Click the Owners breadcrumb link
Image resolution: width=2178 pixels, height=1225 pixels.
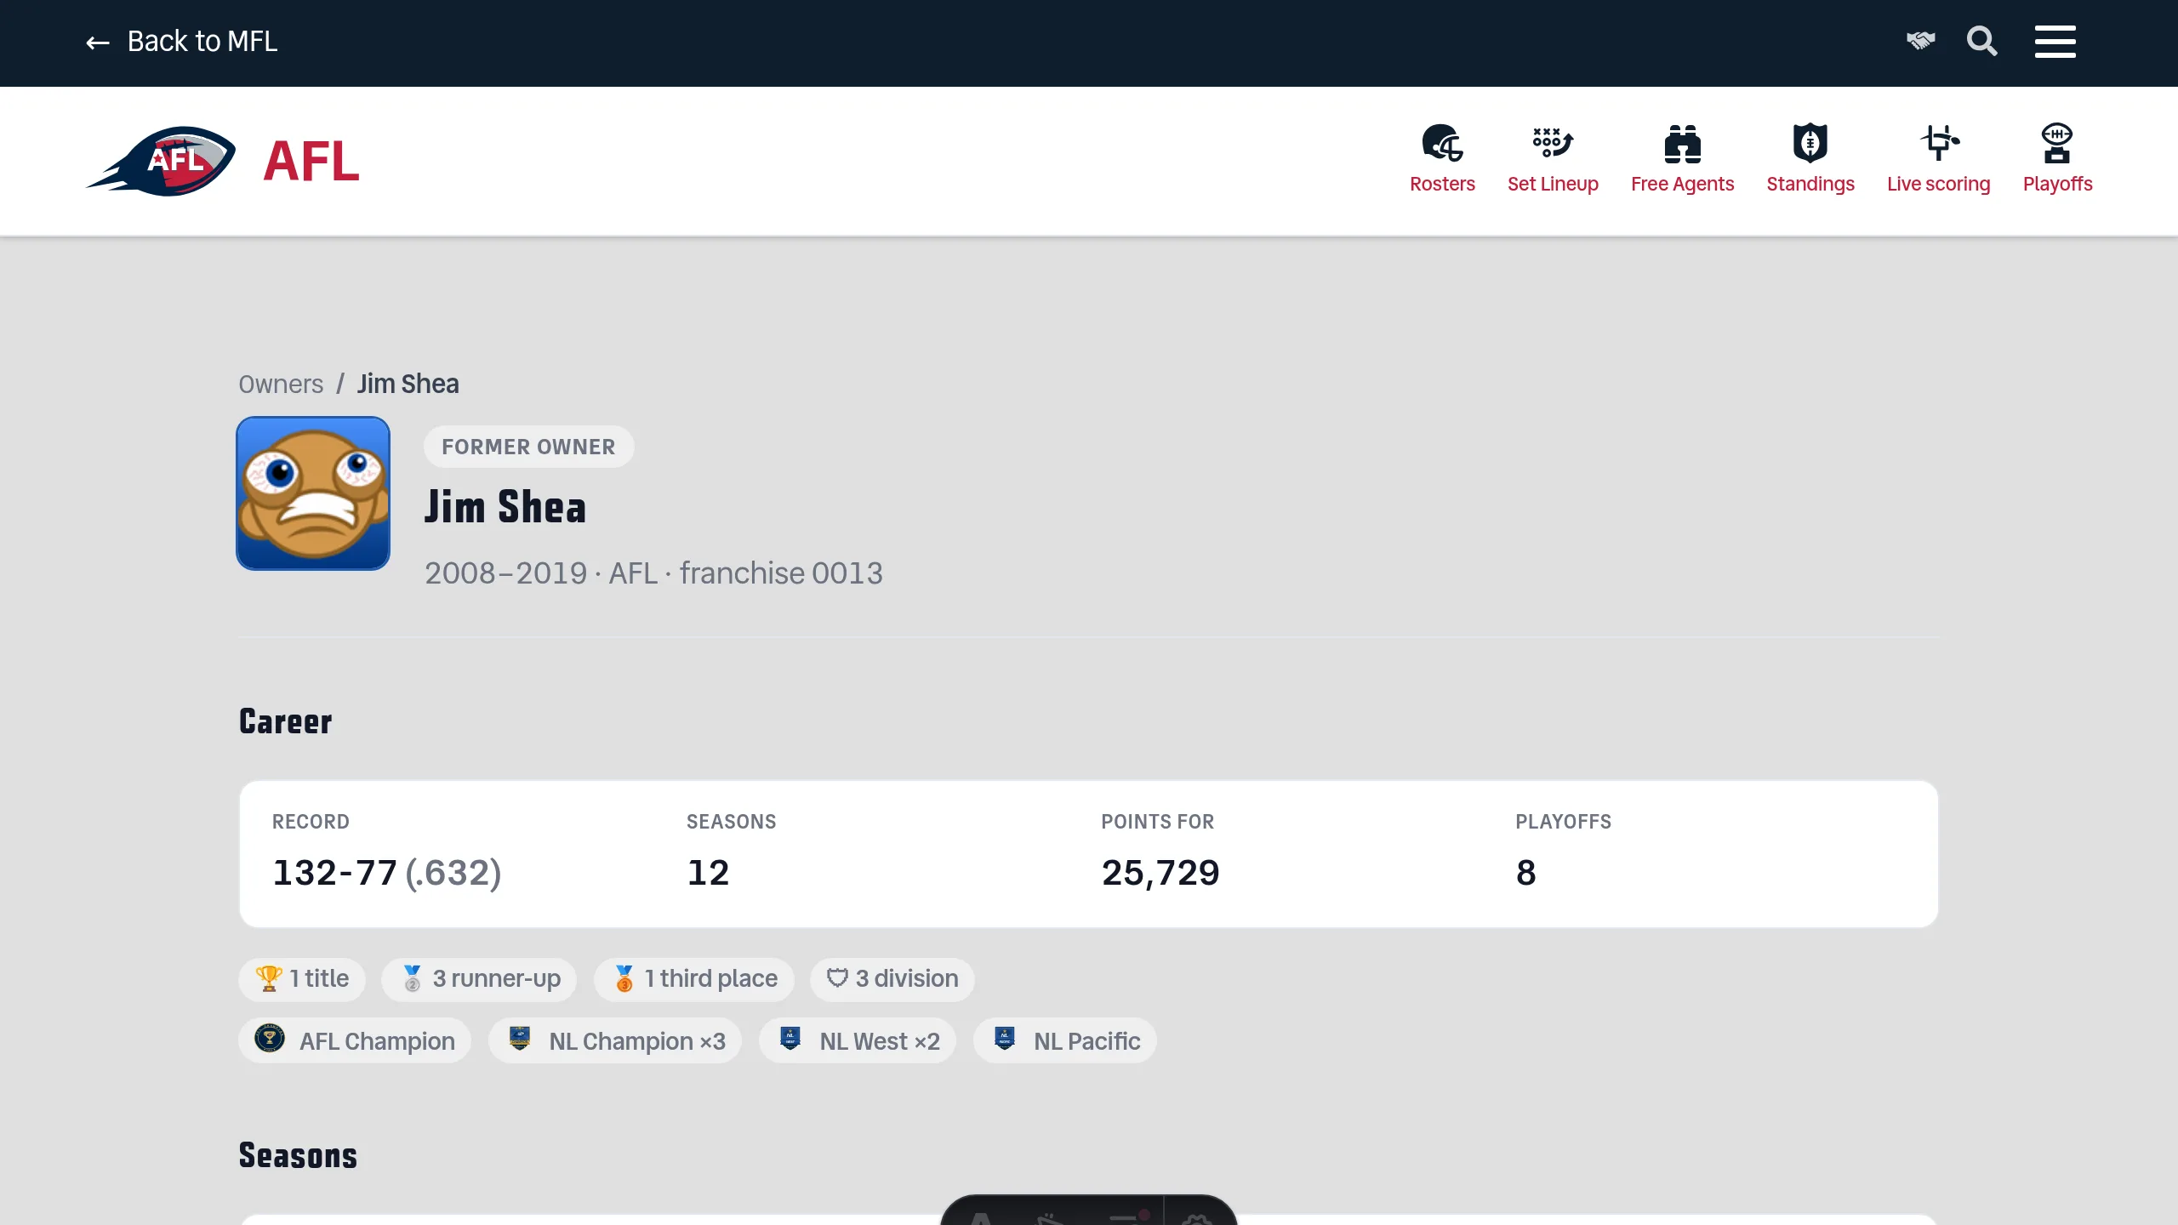[x=281, y=385]
